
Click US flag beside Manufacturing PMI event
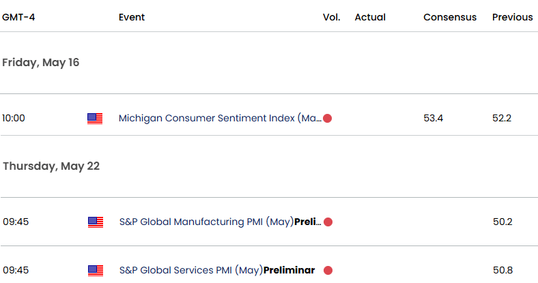point(96,222)
